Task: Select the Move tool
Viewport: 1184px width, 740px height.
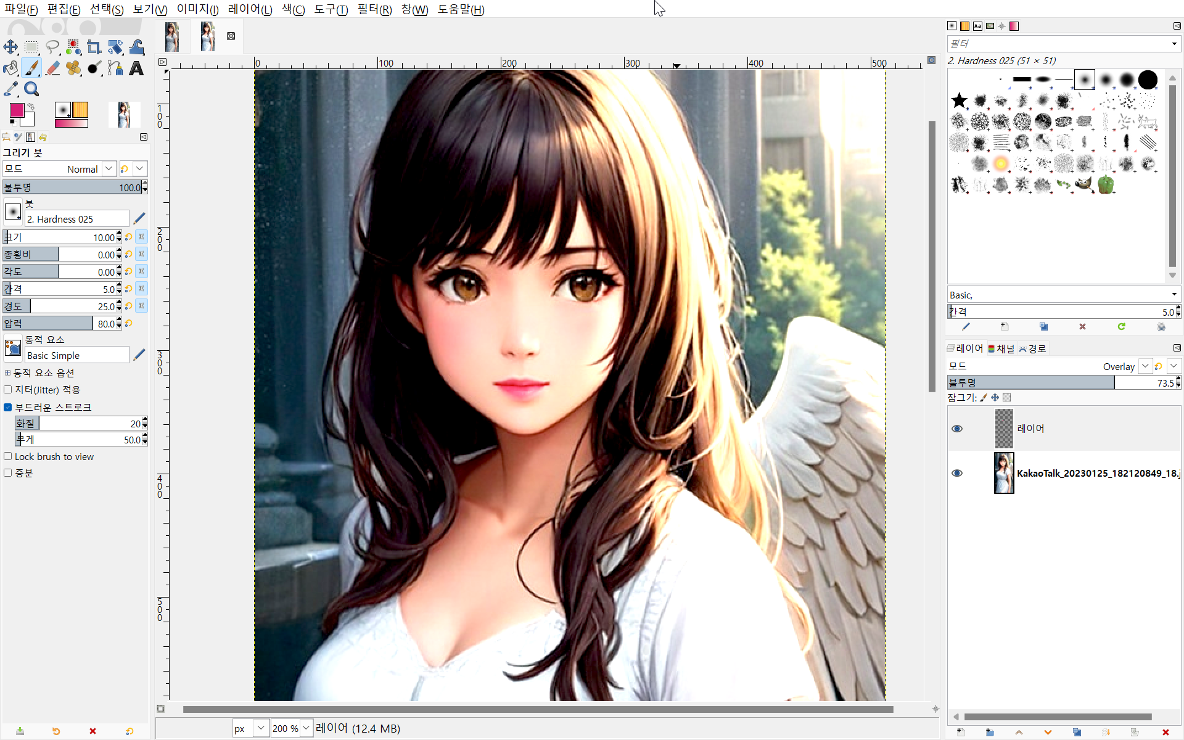Action: [x=10, y=47]
